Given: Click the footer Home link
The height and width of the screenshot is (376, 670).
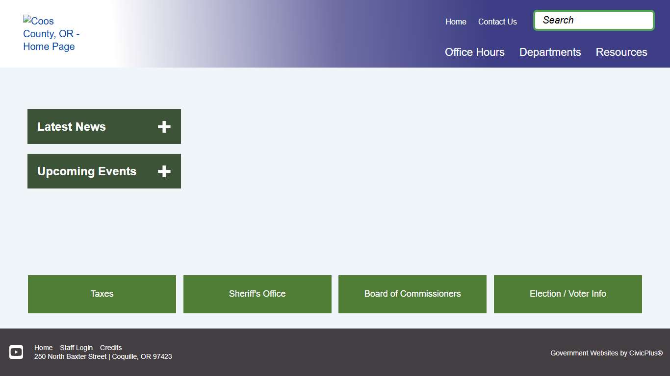Looking at the screenshot, I should click(x=43, y=348).
